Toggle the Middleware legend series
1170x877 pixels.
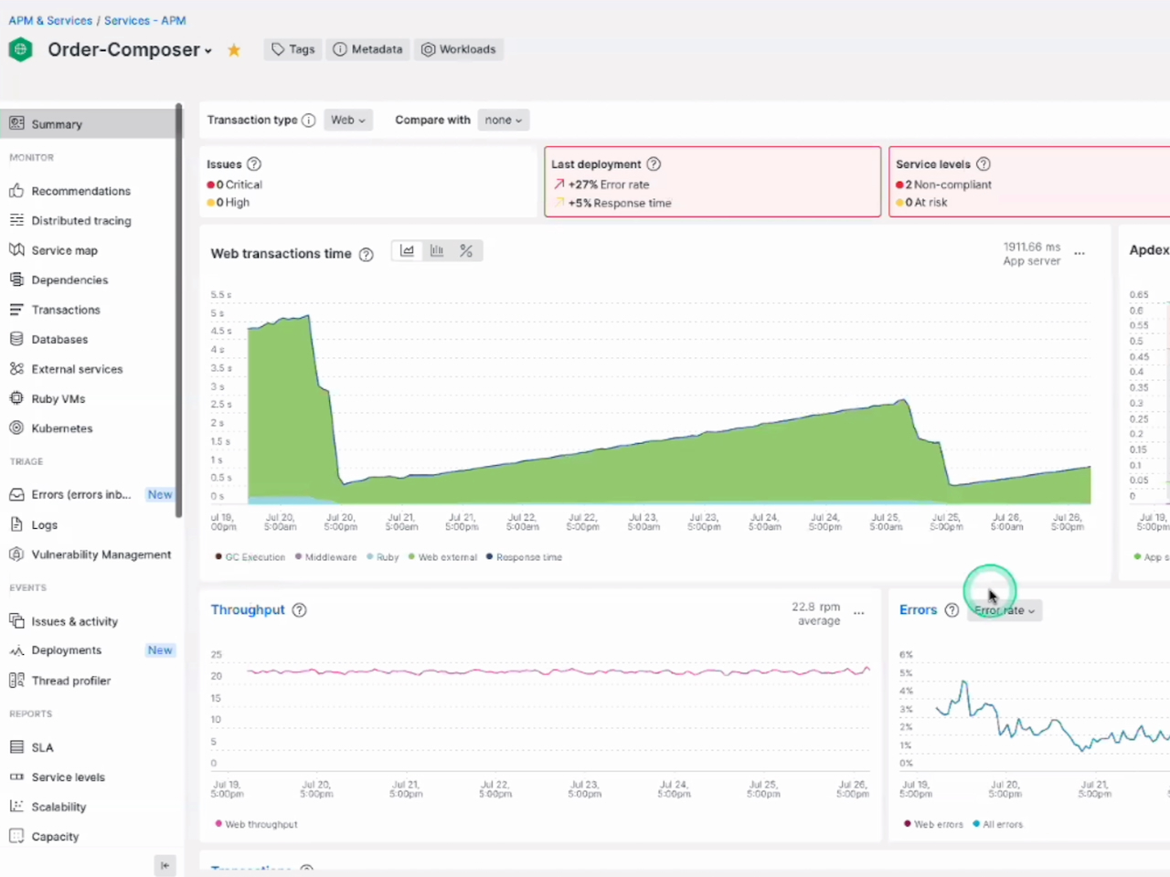point(326,557)
